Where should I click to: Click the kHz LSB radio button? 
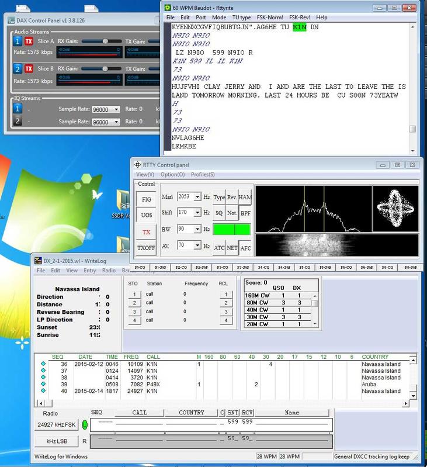(x=57, y=441)
